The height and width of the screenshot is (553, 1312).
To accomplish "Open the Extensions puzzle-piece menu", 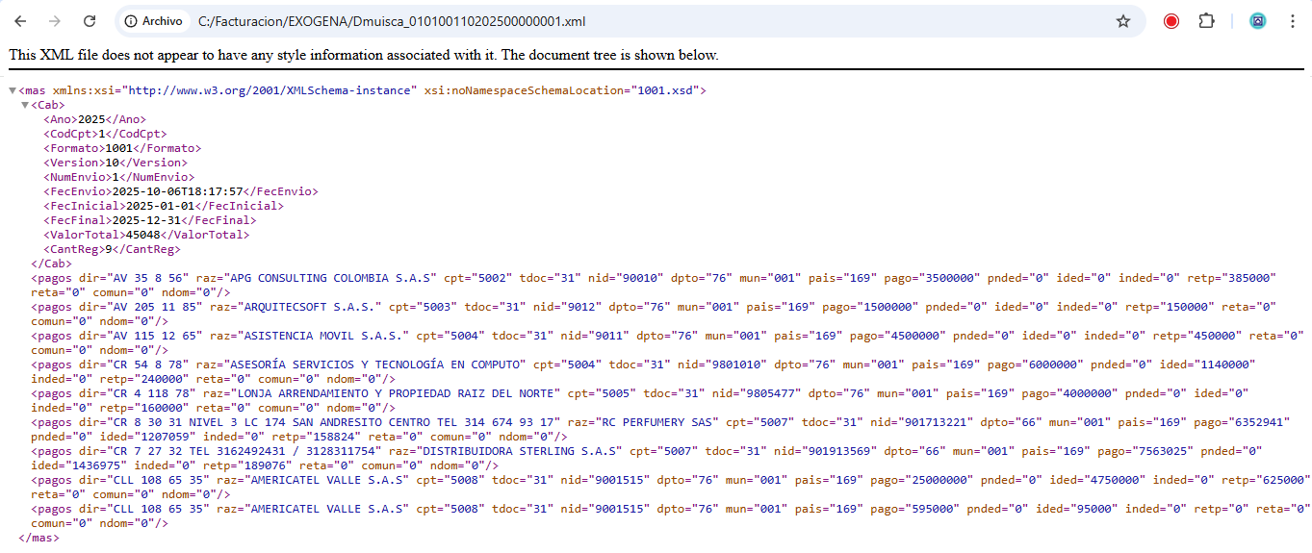I will click(x=1206, y=21).
